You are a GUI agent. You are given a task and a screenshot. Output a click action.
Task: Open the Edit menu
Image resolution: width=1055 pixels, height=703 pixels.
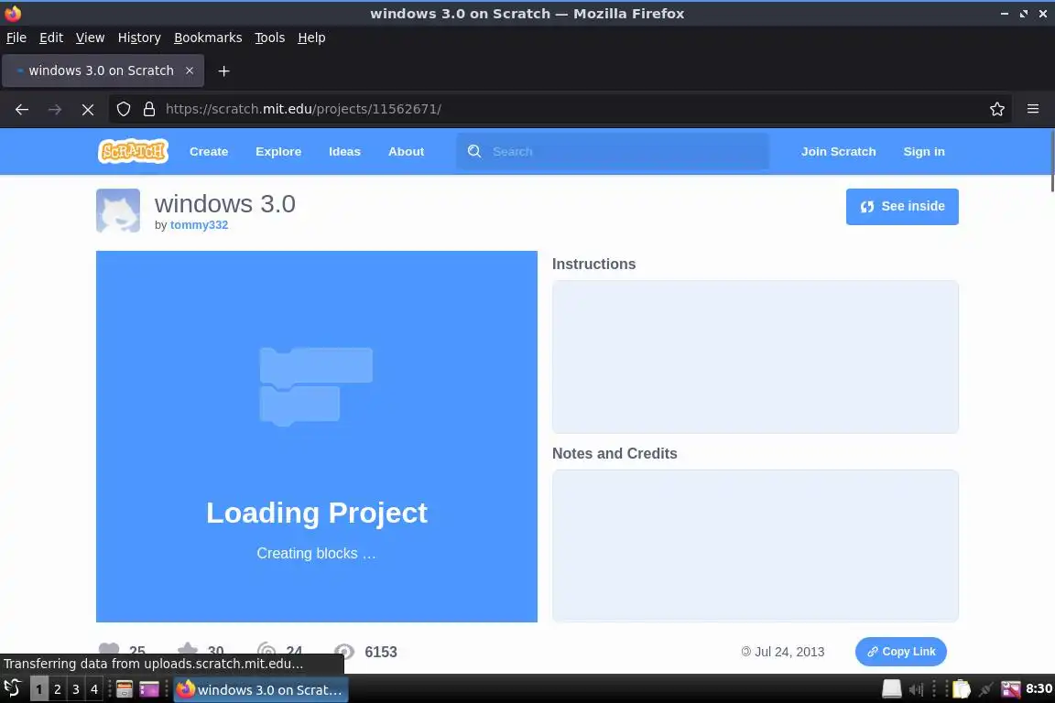pos(51,38)
